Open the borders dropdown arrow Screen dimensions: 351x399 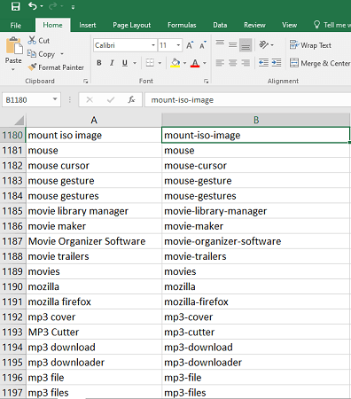click(x=160, y=63)
